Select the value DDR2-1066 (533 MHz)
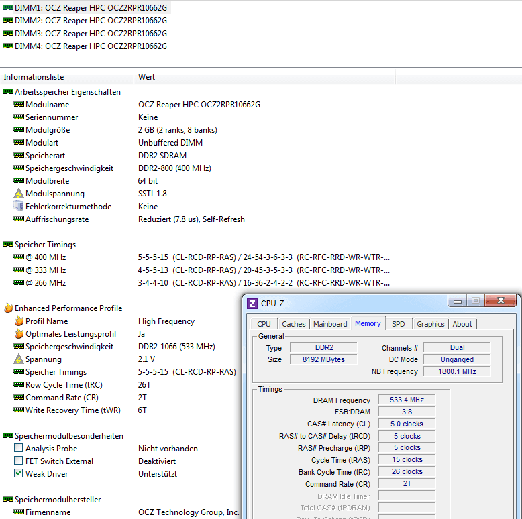 [176, 346]
